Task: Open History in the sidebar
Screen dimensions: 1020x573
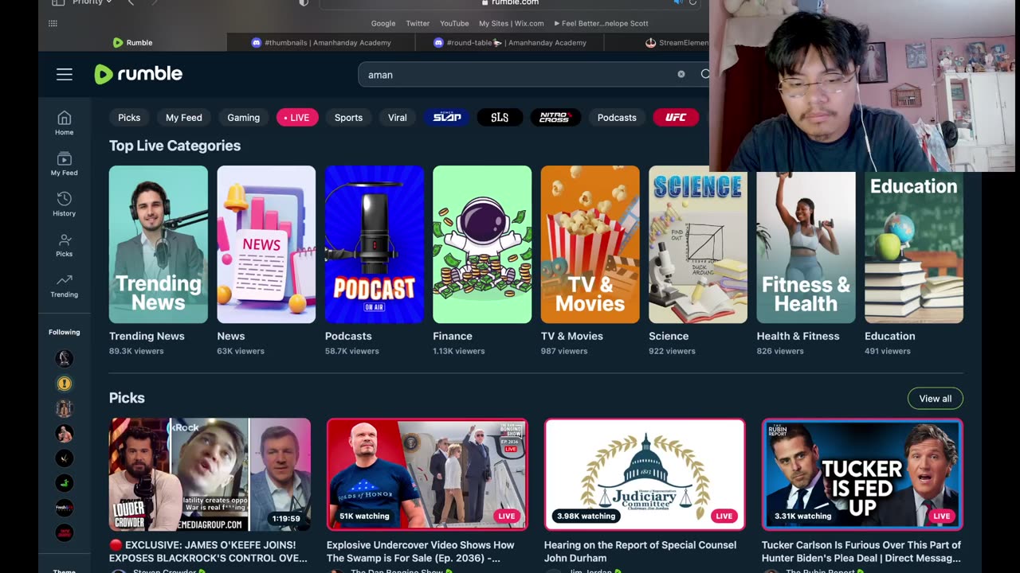Action: [x=65, y=205]
